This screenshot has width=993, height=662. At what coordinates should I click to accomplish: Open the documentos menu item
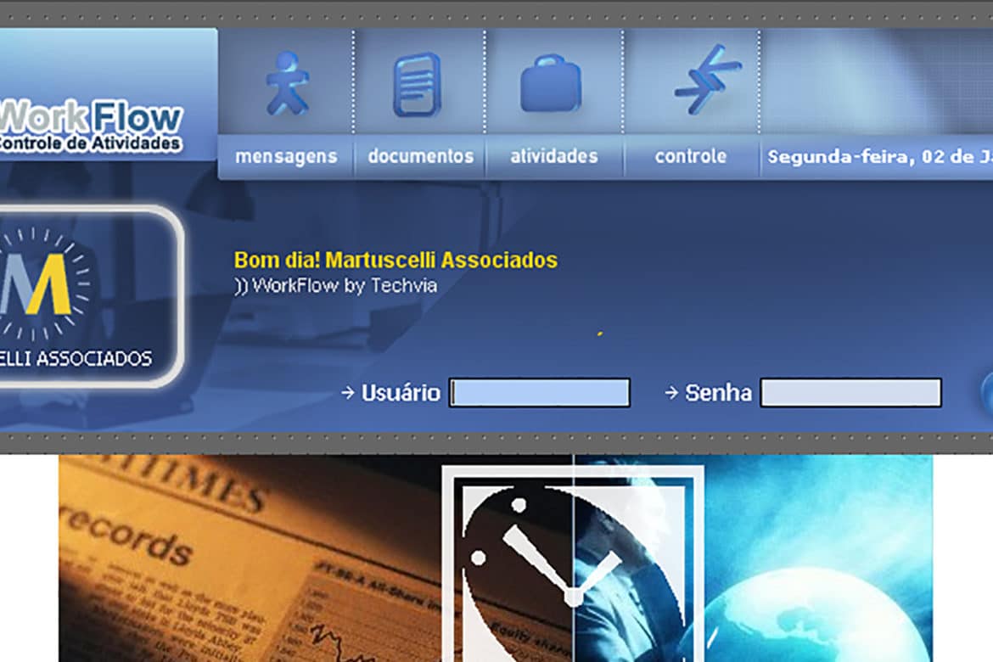pyautogui.click(x=420, y=156)
